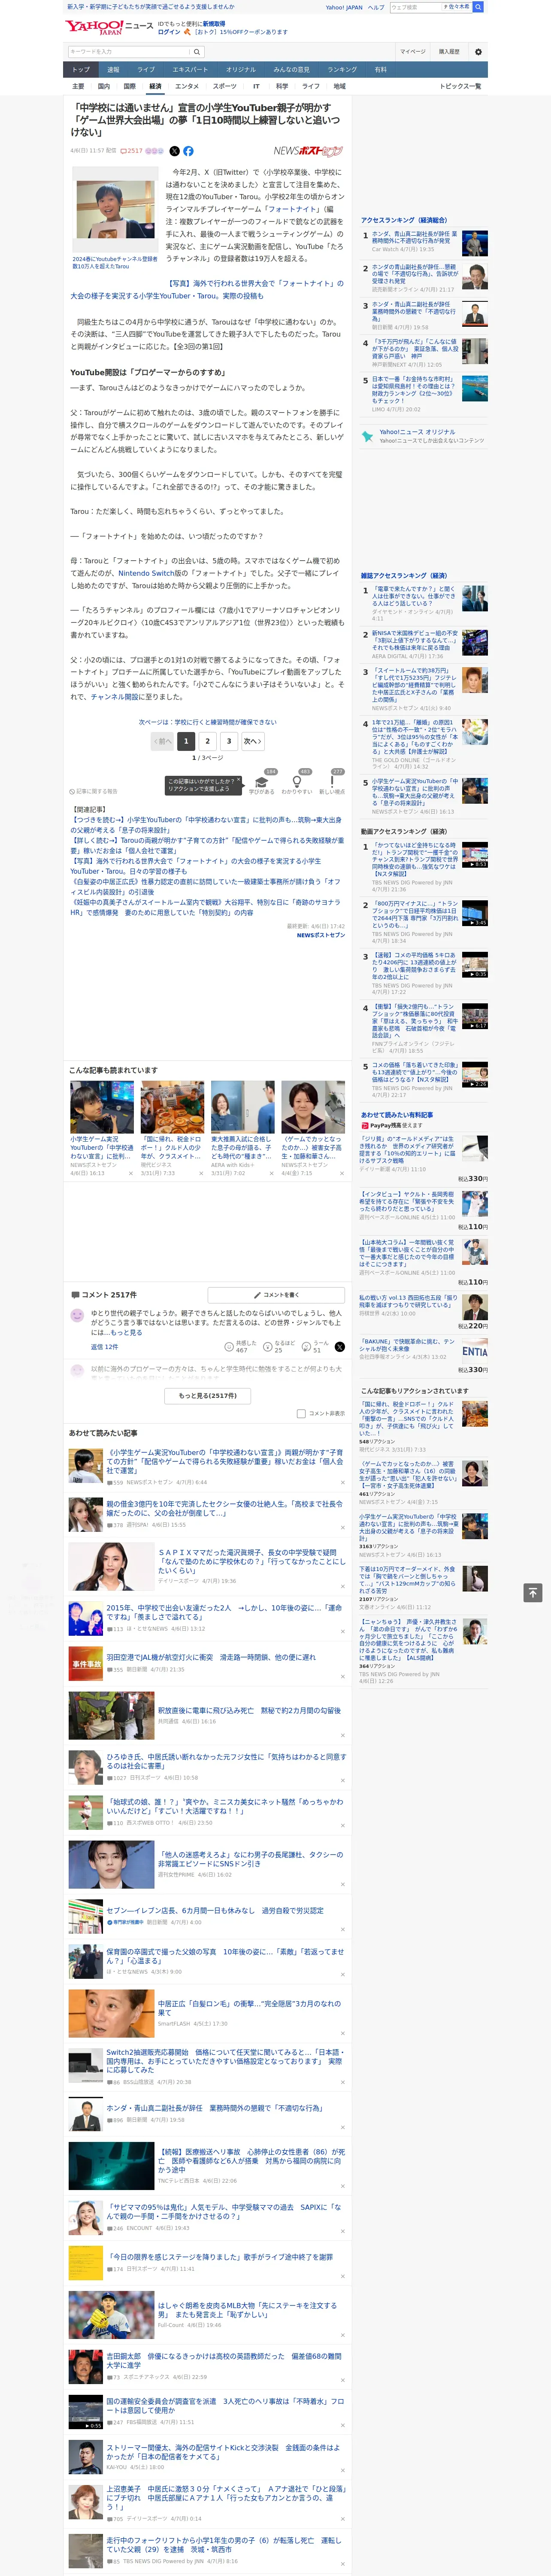Select the 速報 navigation tab

113,70
